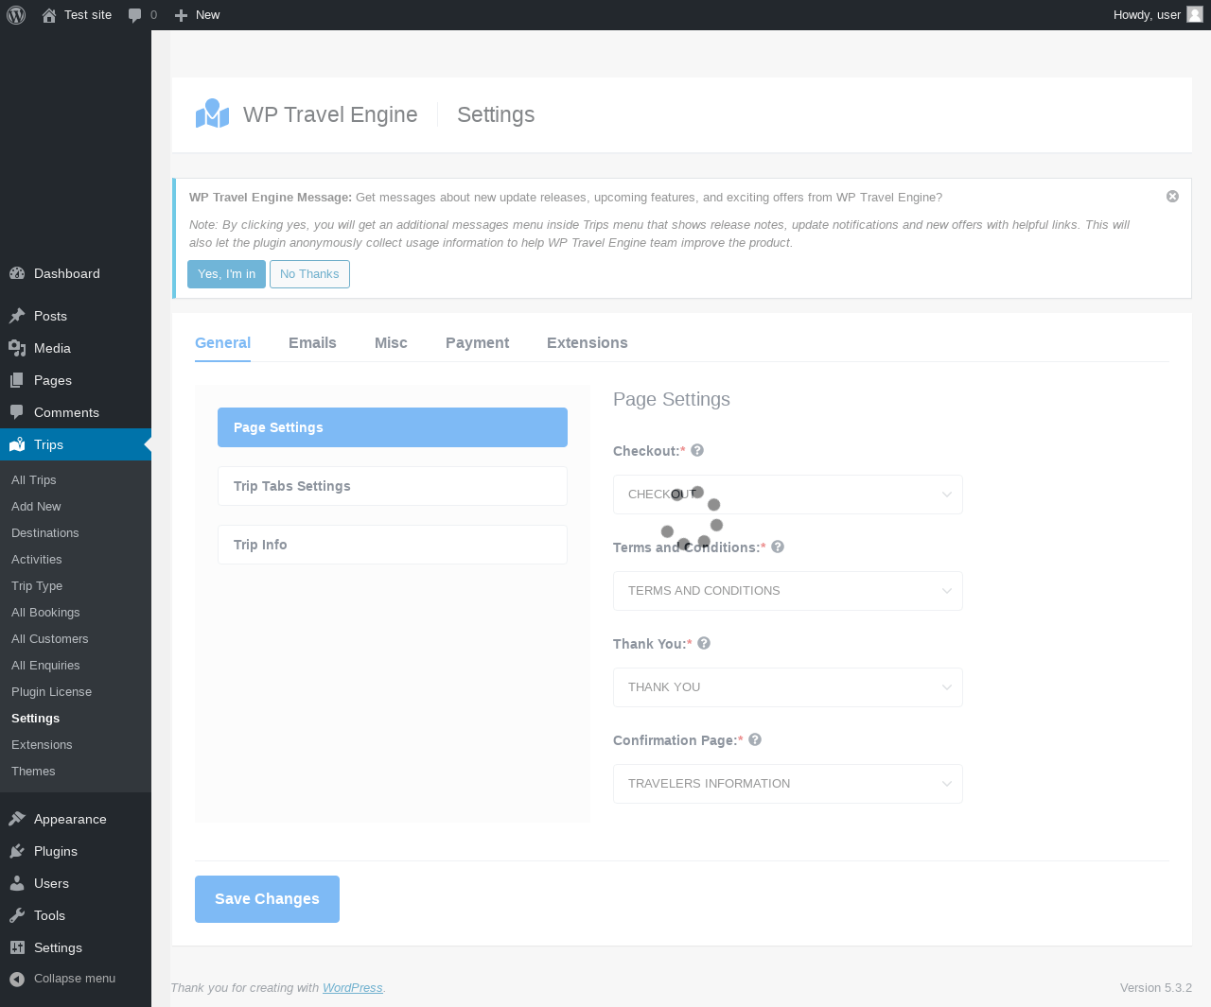The height and width of the screenshot is (1007, 1211).
Task: Open New content menu in admin bar
Action: click(198, 15)
